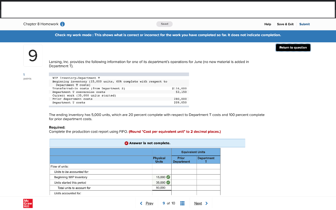Click the red X on the incomplete answer banner

[x=126, y=143]
